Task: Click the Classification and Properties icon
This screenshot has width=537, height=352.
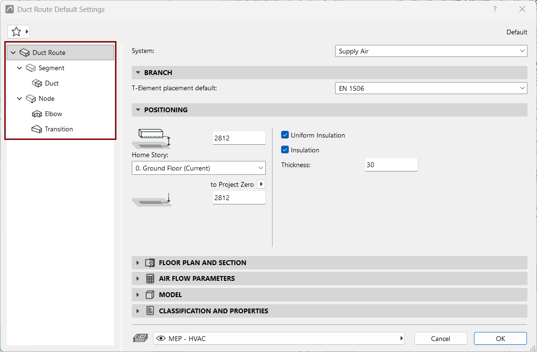Action: pos(150,311)
